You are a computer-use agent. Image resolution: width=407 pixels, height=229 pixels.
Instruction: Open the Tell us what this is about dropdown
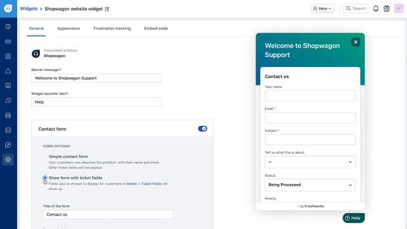[x=310, y=162]
